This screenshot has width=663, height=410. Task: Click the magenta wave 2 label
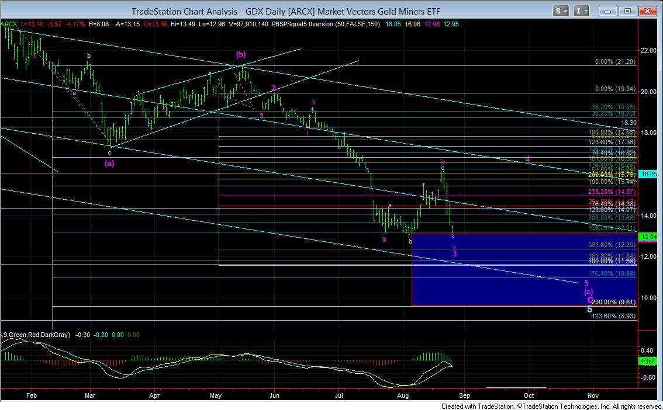coord(274,88)
